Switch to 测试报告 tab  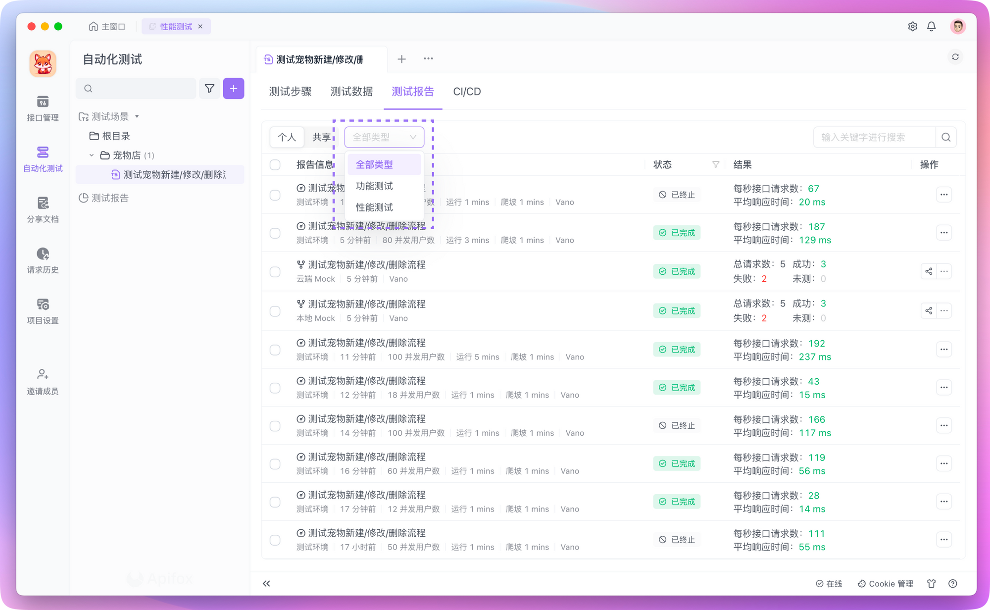click(413, 92)
